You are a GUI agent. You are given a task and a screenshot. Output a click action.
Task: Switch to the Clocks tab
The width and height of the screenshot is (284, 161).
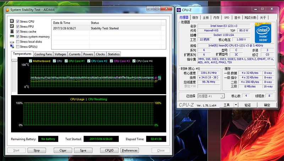coord(100,54)
